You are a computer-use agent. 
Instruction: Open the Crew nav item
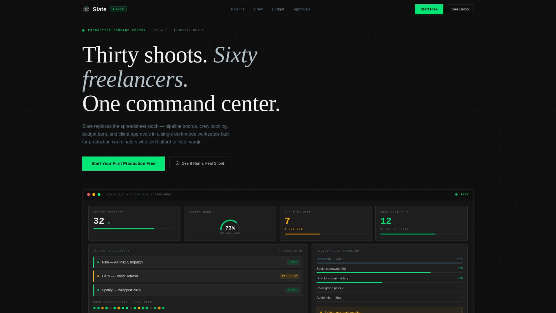pyautogui.click(x=258, y=9)
